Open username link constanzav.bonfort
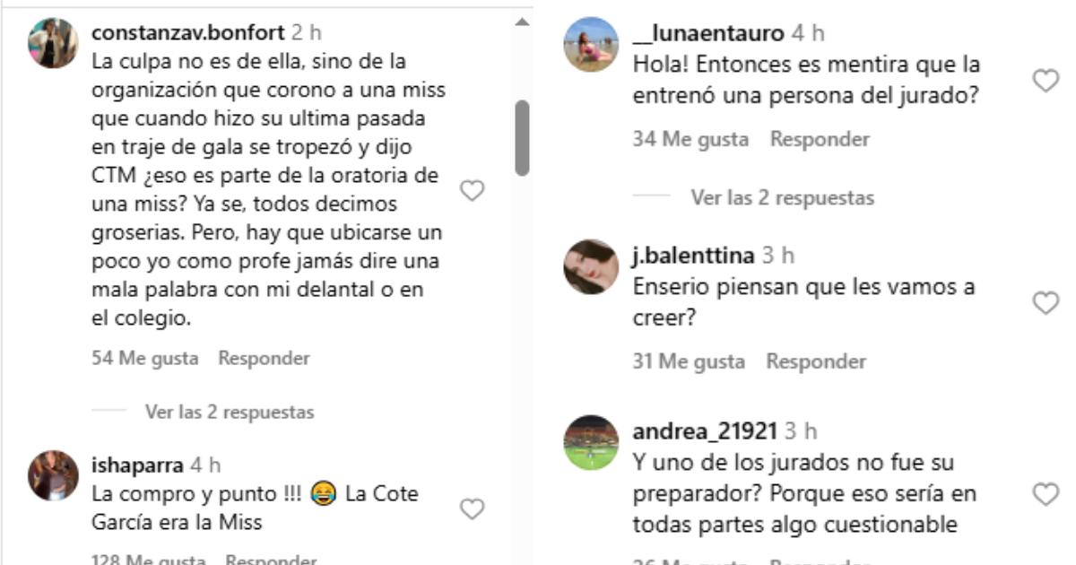The height and width of the screenshot is (565, 1076). (188, 32)
